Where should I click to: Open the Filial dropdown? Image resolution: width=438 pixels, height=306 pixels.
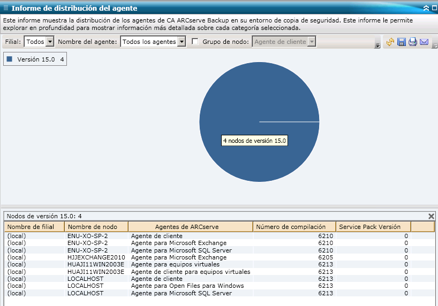(x=50, y=42)
